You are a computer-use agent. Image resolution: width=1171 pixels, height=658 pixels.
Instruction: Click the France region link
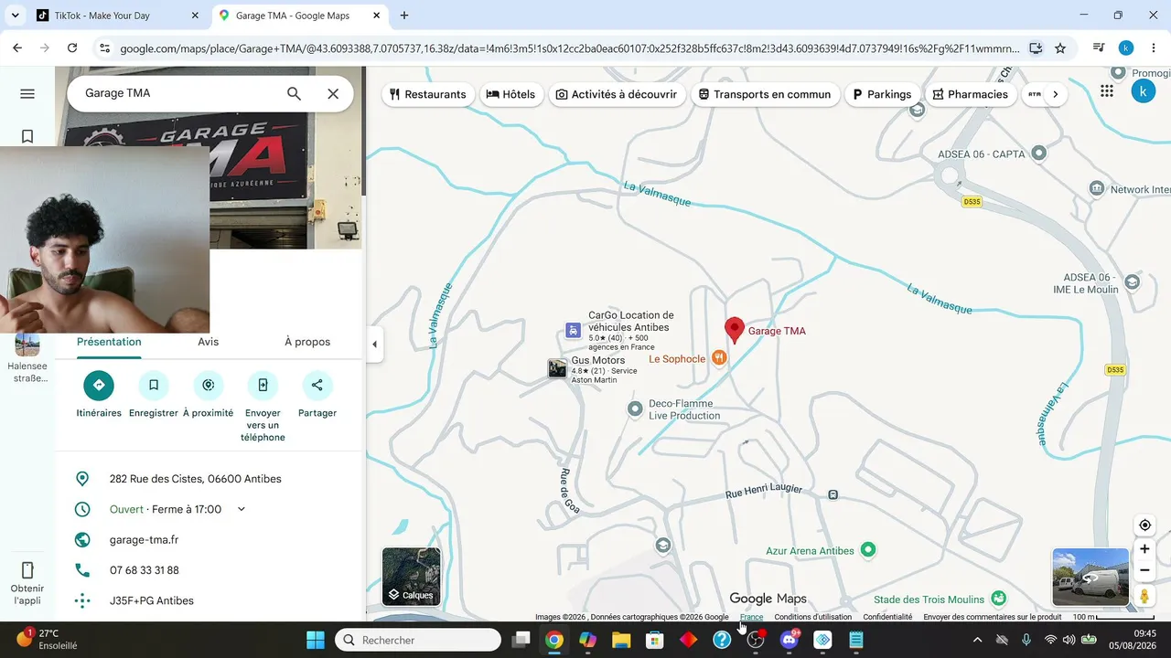751,617
